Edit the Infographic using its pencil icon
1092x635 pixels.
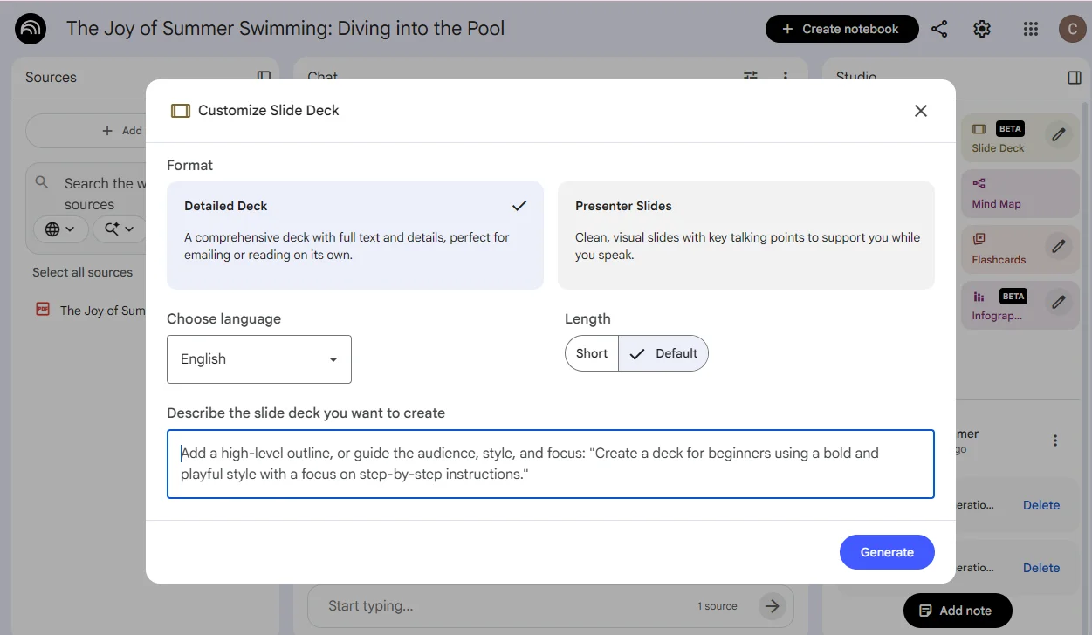[x=1058, y=304]
